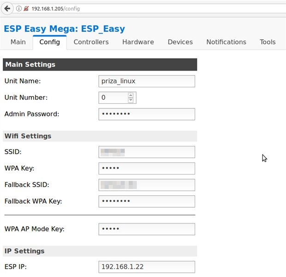Screen dimensions: 286x277
Task: Increase Unit Number with up arrow
Action: [x=131, y=95]
